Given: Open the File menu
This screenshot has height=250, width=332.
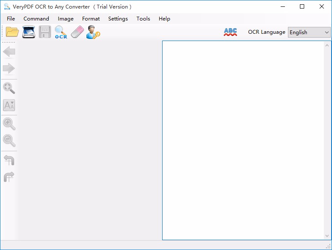Looking at the screenshot, I should [x=11, y=19].
